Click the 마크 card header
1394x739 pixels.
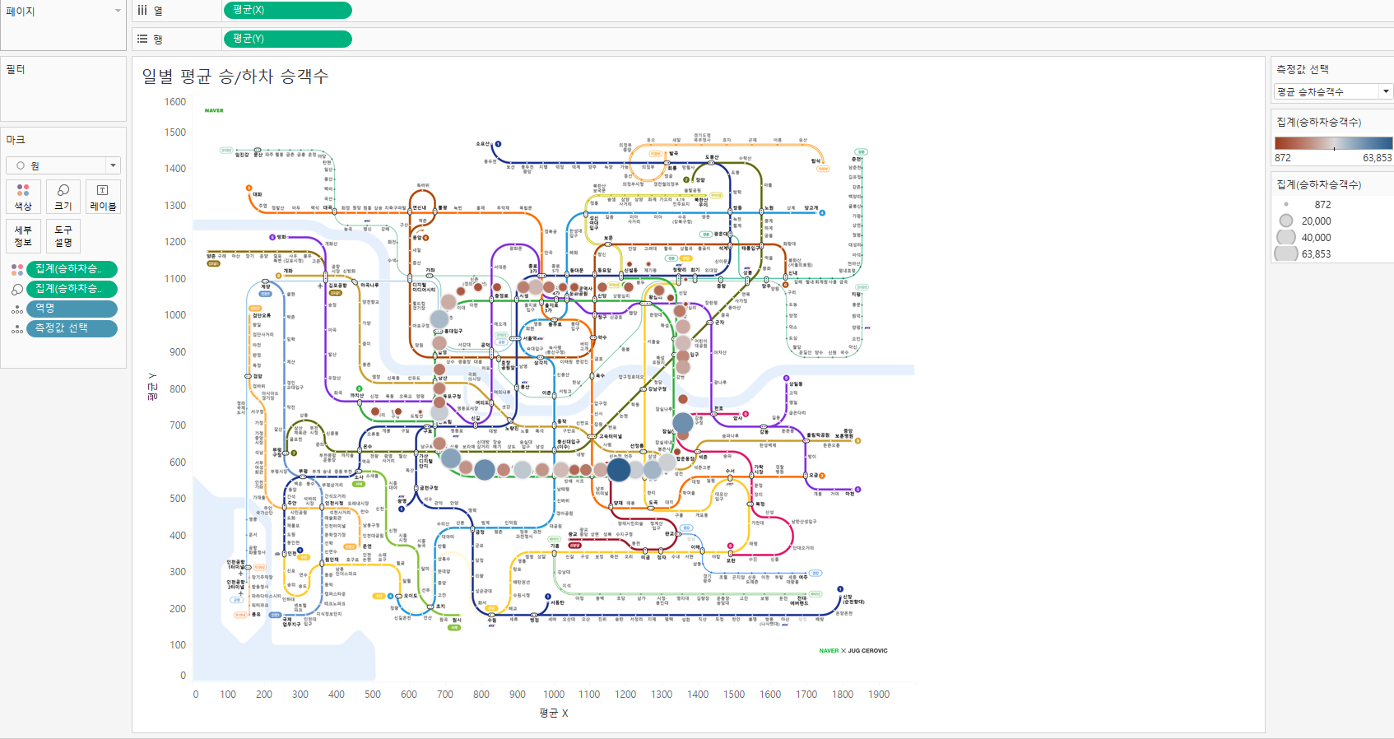16,140
